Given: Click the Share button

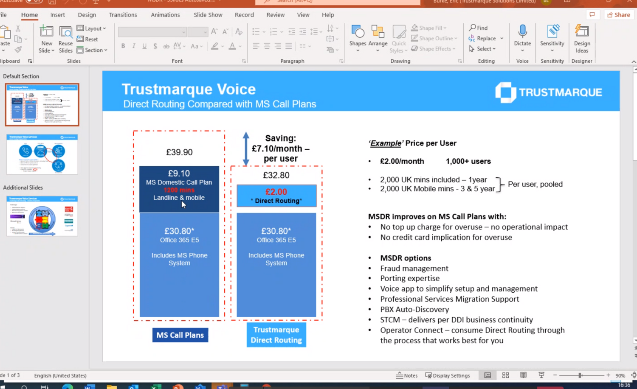Looking at the screenshot, I should pyautogui.click(x=618, y=15).
